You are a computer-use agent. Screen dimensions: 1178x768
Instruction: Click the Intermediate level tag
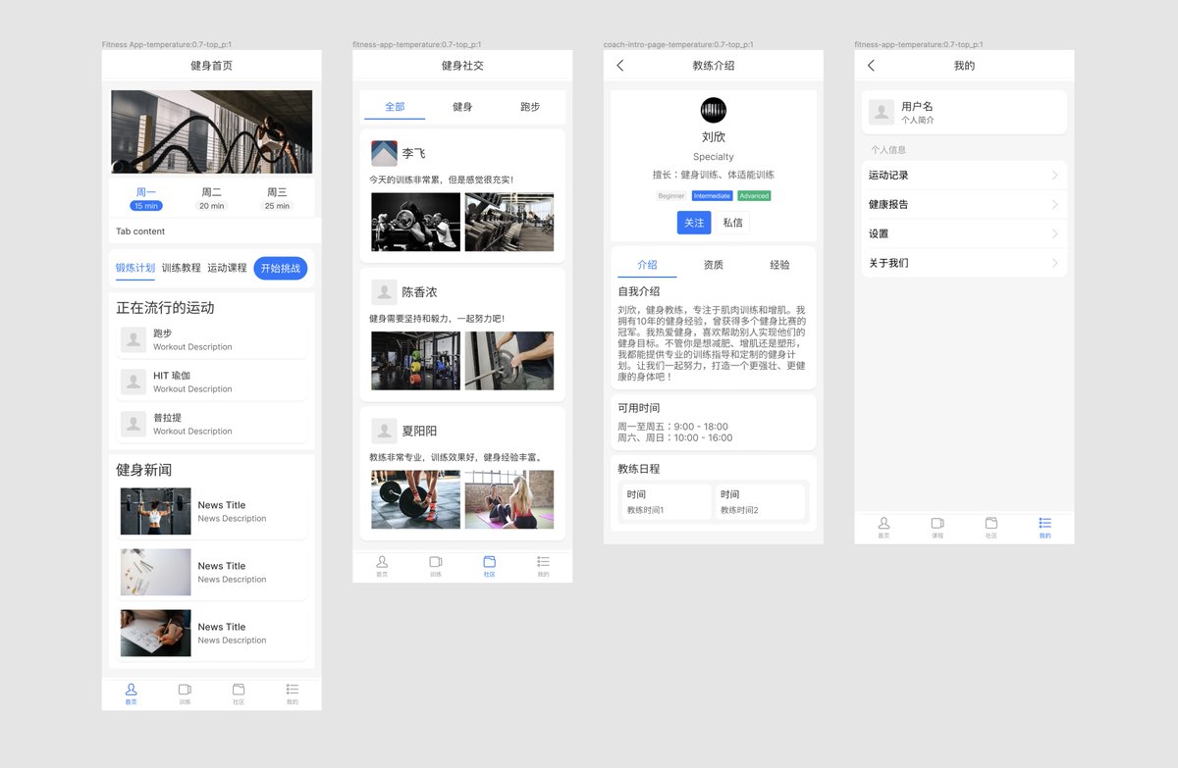pos(712,196)
